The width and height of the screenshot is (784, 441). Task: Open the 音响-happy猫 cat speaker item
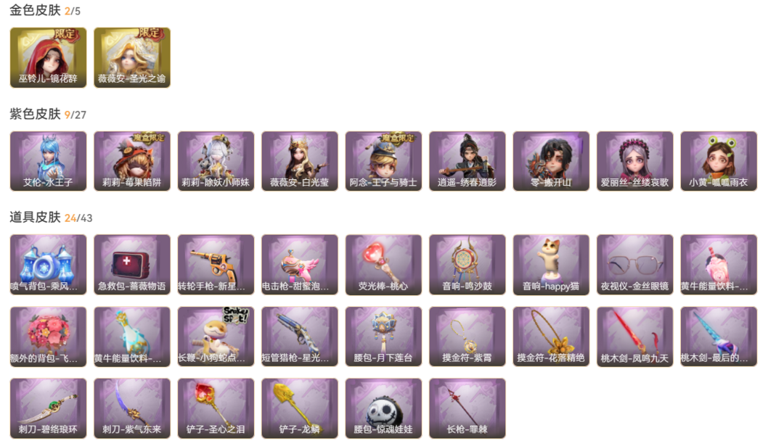point(551,265)
